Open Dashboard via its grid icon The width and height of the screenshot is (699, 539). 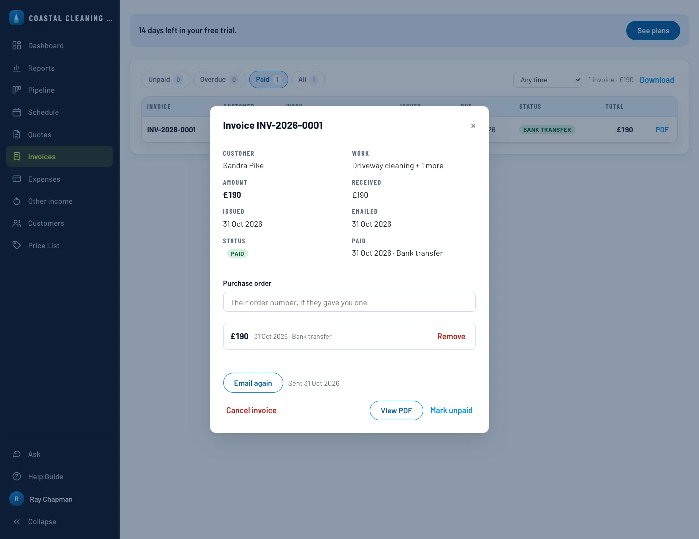point(17,46)
